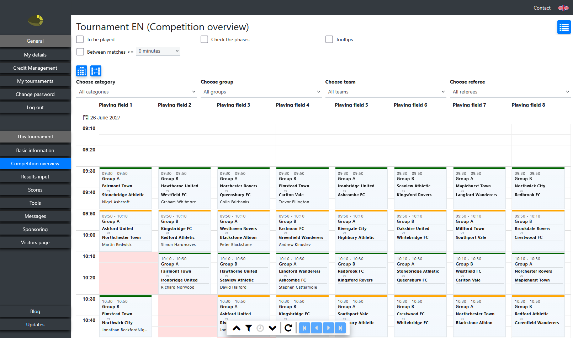Go to the previous page arrow button

[x=316, y=328]
